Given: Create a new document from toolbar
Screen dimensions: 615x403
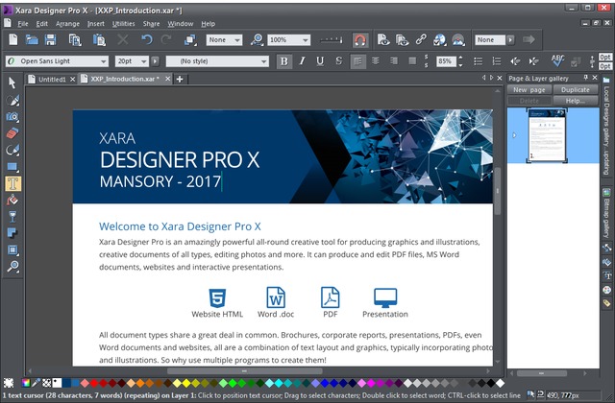Looking at the screenshot, I should [x=12, y=39].
